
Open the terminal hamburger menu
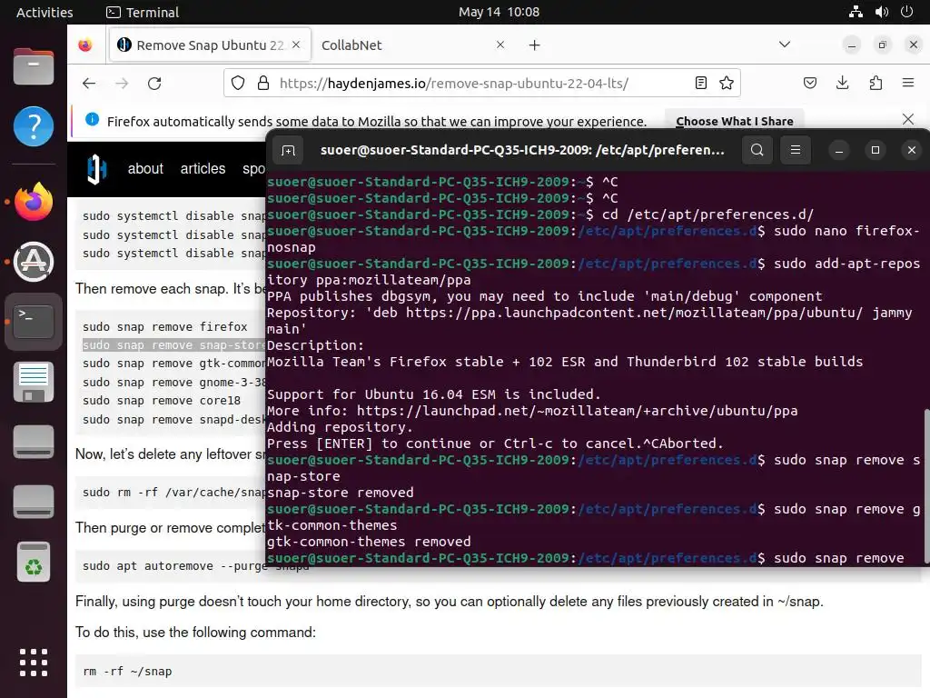tap(796, 150)
